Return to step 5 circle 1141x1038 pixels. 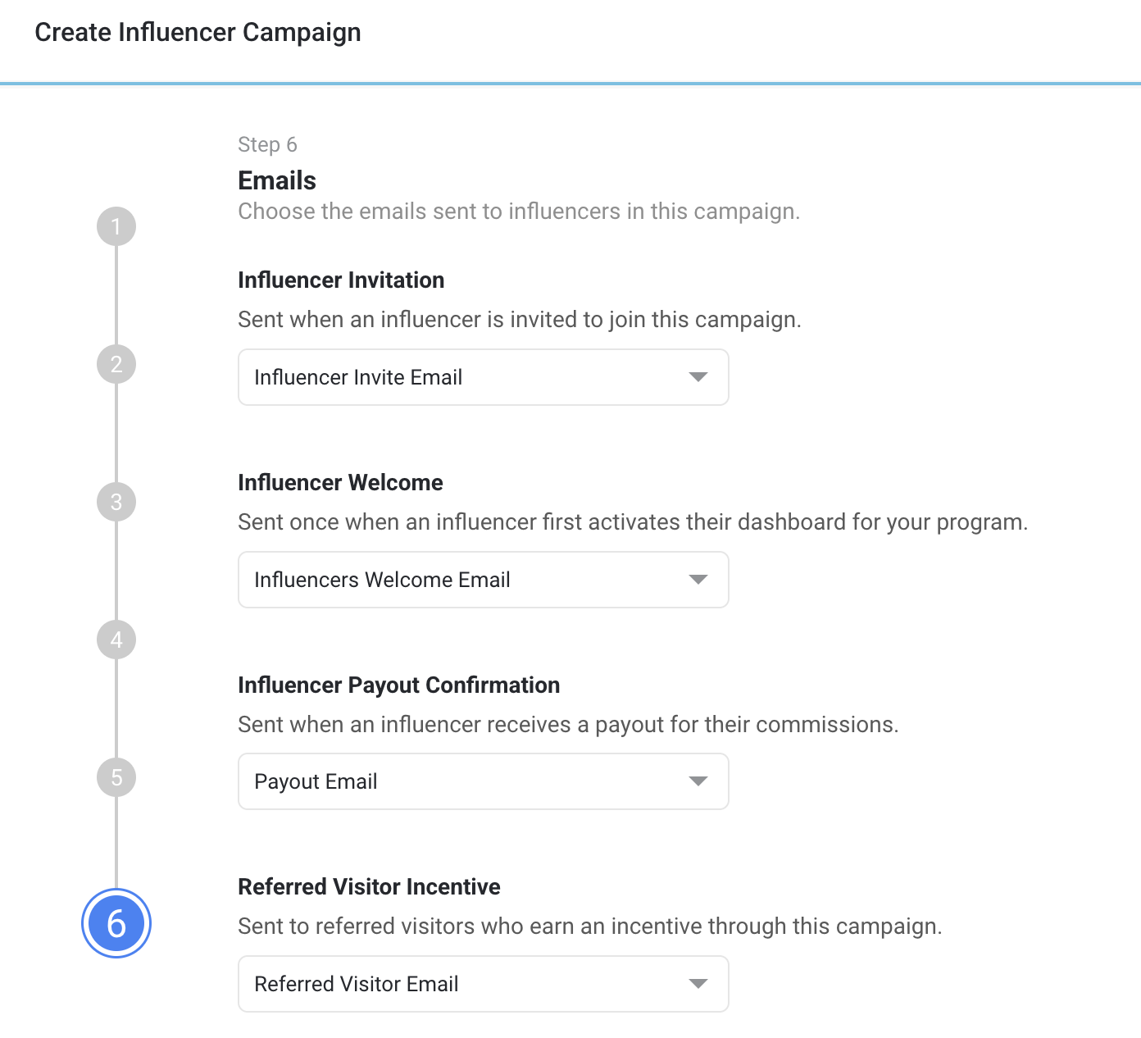click(116, 777)
